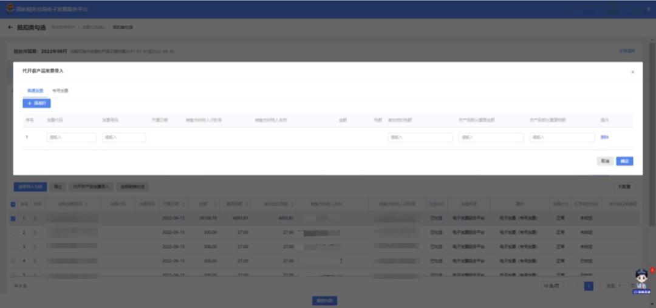Click the back arrow beside 抵扣类勾选
Screen dimensions: 656x308
(10, 27)
